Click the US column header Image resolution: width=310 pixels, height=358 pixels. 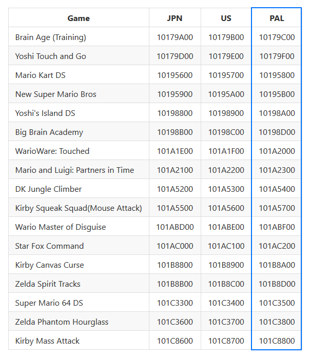point(226,18)
